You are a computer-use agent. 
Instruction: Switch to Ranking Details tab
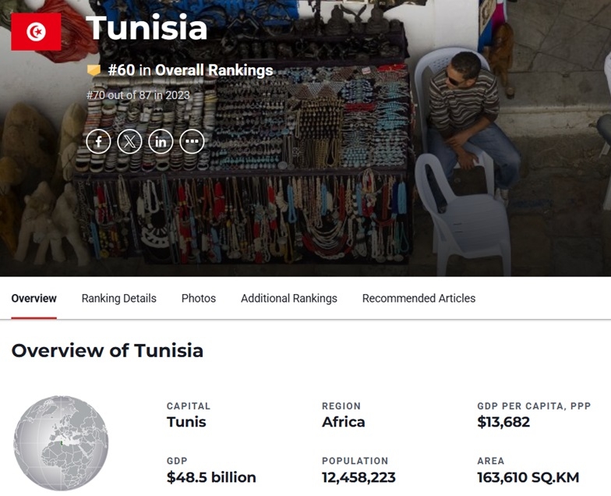[118, 298]
